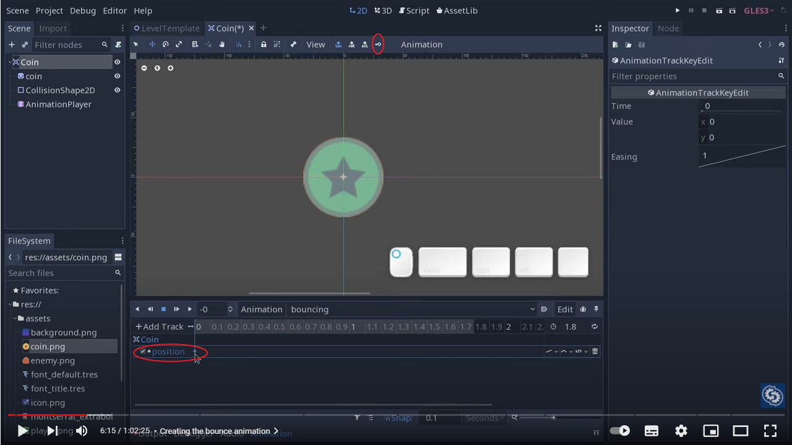792x445 pixels.
Task: Open the Project menu
Action: click(x=49, y=11)
